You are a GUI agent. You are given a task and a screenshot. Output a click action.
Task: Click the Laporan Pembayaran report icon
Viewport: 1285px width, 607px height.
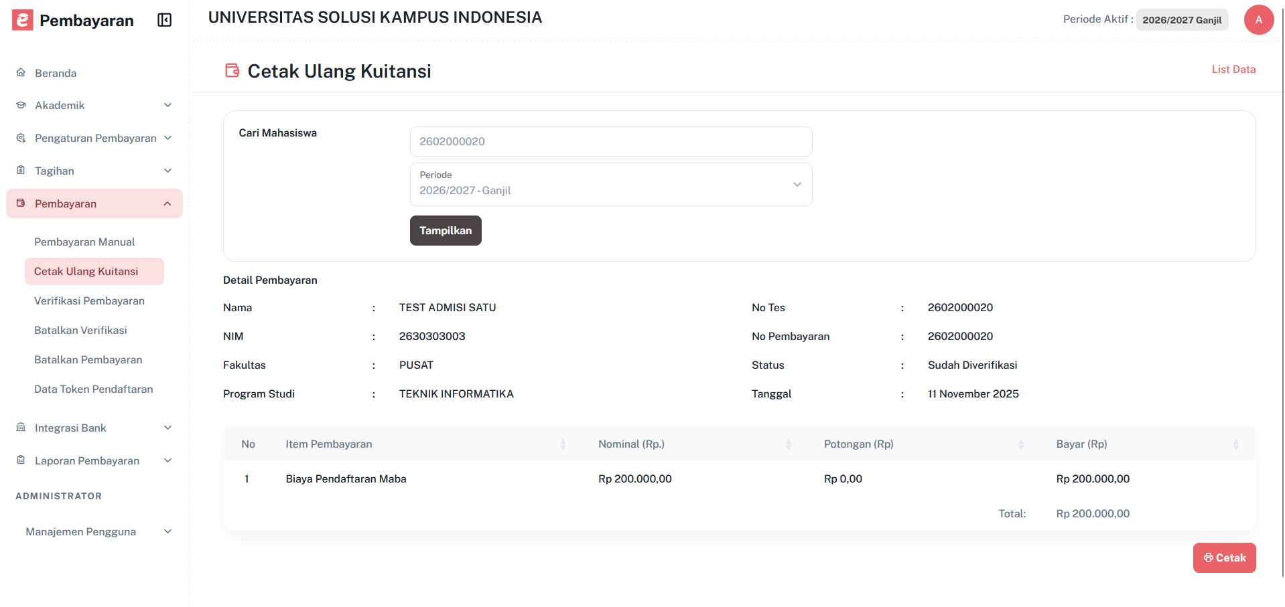tap(21, 460)
